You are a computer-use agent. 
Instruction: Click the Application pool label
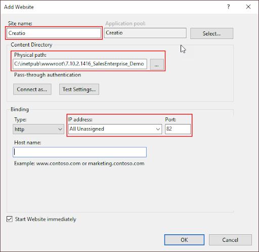pos(125,23)
